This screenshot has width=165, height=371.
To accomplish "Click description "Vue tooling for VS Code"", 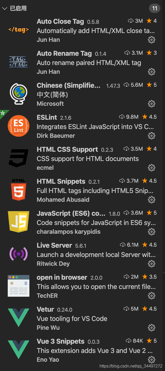I will point(72,319).
